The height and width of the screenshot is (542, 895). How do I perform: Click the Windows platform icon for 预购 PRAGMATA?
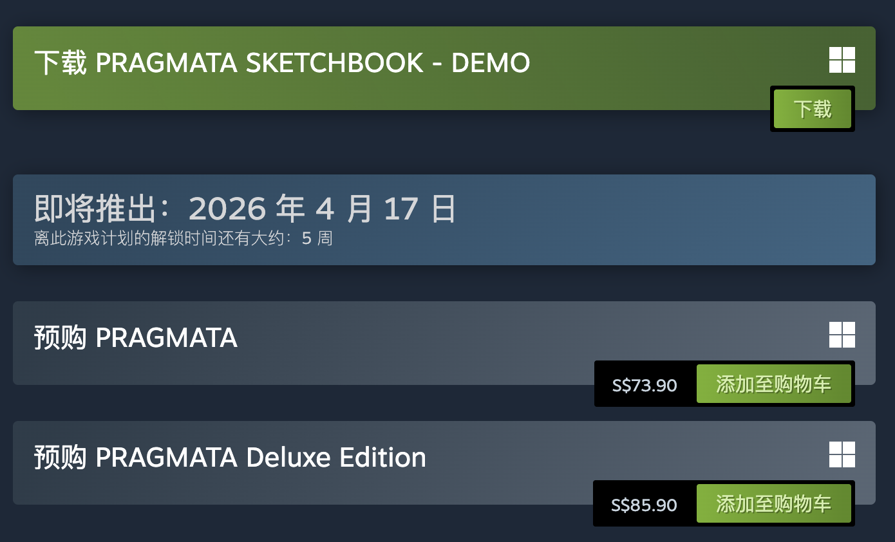click(842, 335)
